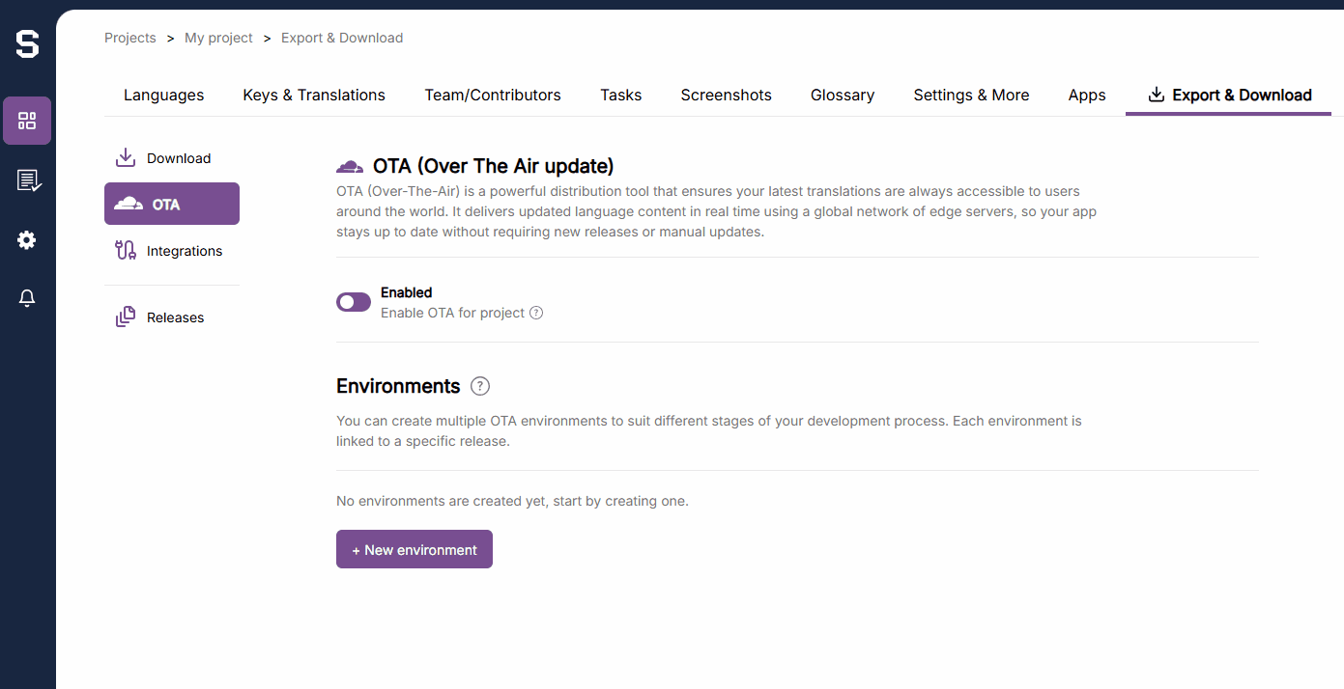
Task: Open the tasks checklist sidebar icon
Action: coord(27,180)
